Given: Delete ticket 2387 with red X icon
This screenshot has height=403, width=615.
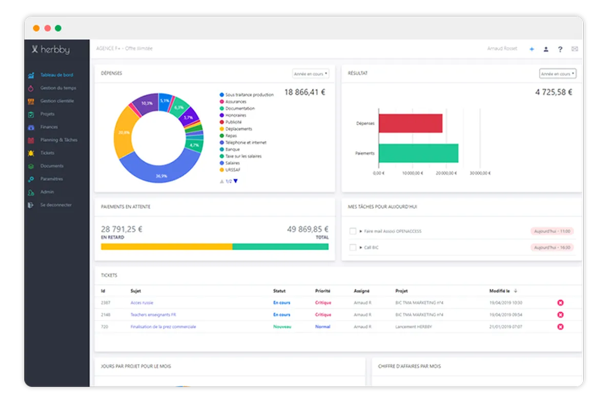Looking at the screenshot, I should click(560, 303).
